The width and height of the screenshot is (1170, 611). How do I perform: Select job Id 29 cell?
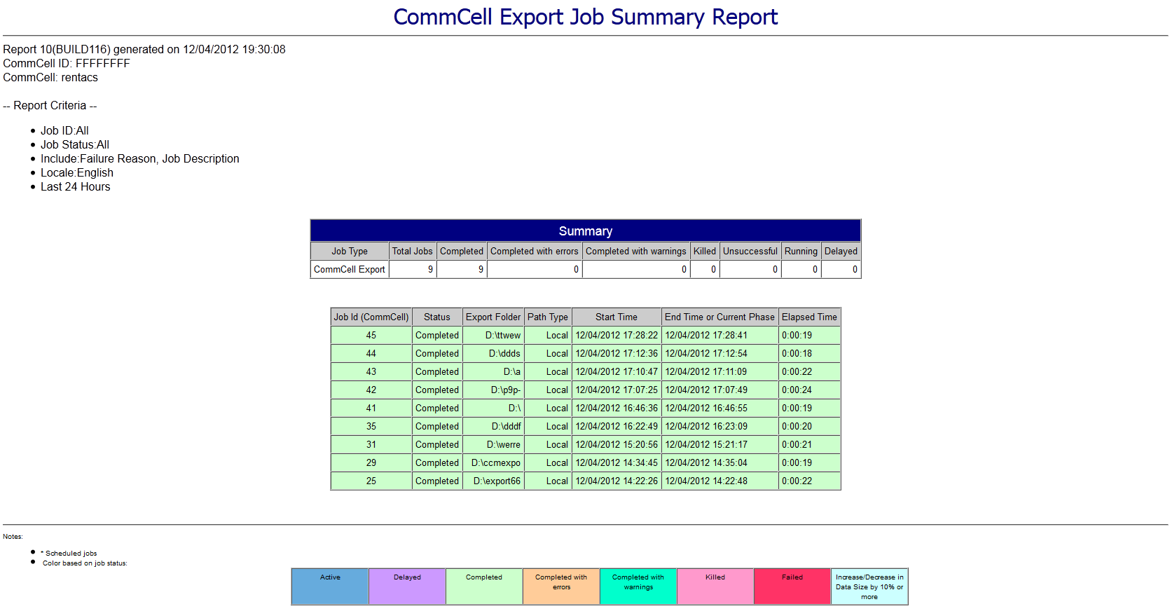371,462
